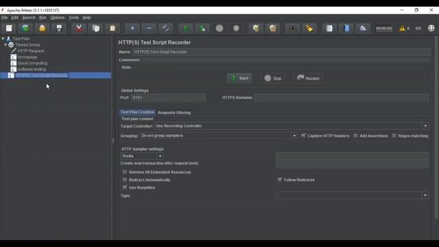The image size is (439, 247).
Task: Open the Function Helper dialog icon
Action: (x=329, y=28)
